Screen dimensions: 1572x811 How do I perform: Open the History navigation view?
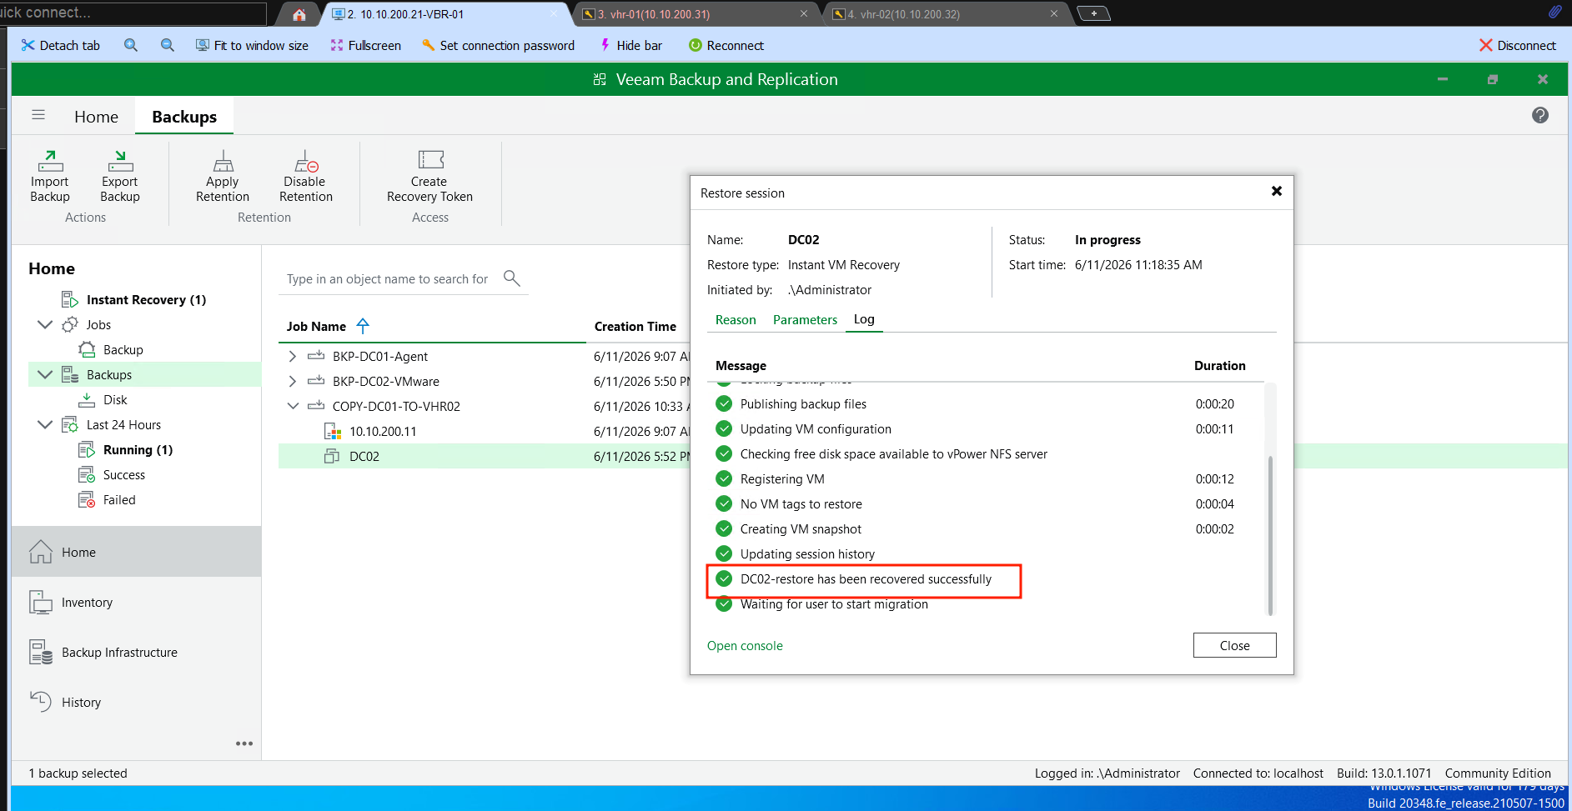point(136,702)
